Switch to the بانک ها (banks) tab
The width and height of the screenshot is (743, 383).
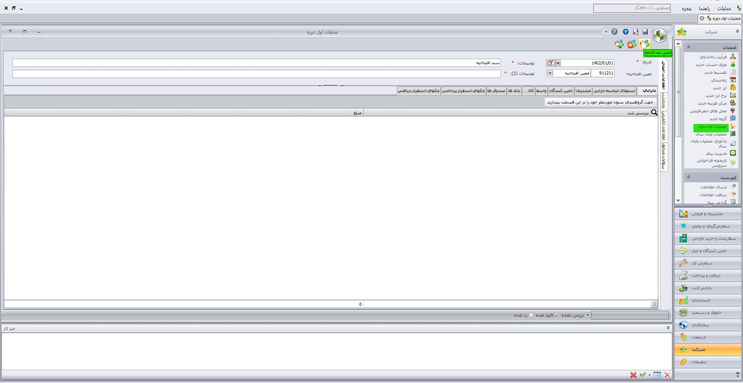(x=514, y=91)
